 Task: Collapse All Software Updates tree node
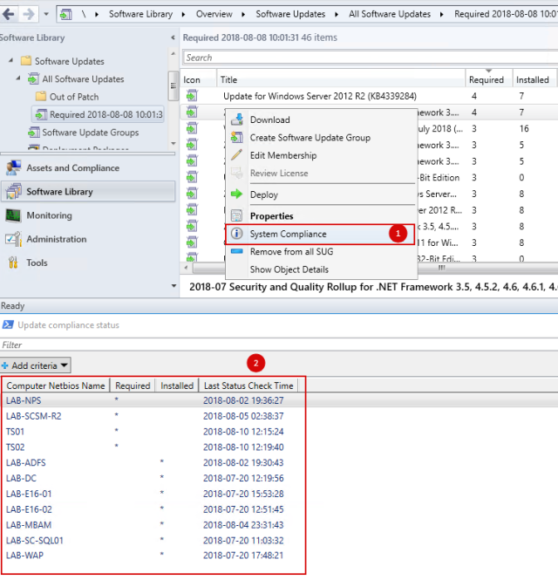[18, 78]
